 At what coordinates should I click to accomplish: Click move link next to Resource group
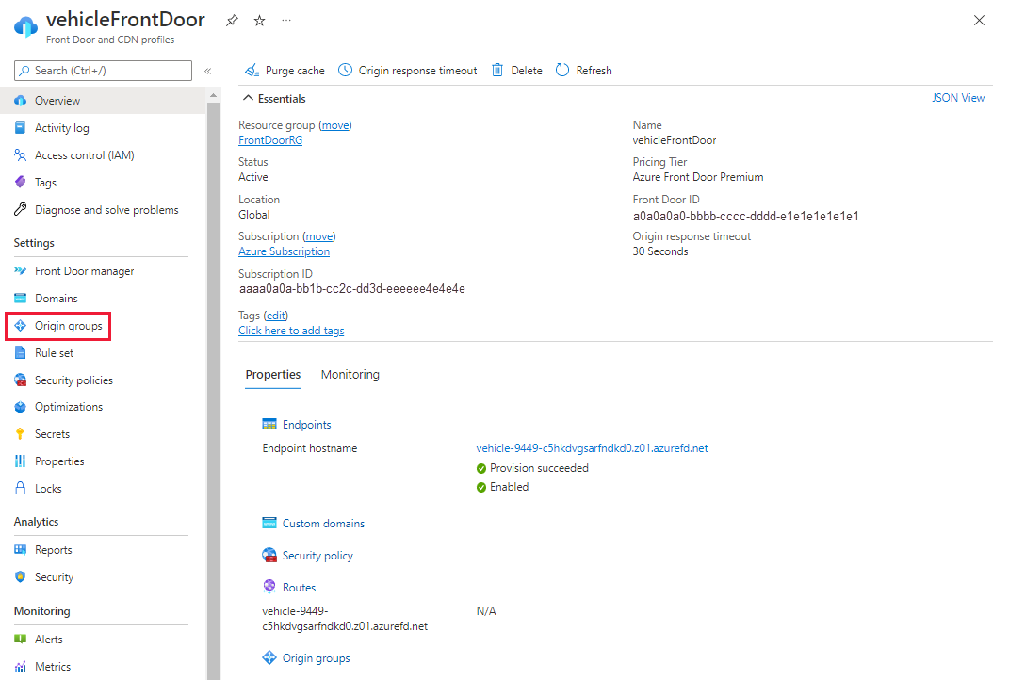(335, 125)
